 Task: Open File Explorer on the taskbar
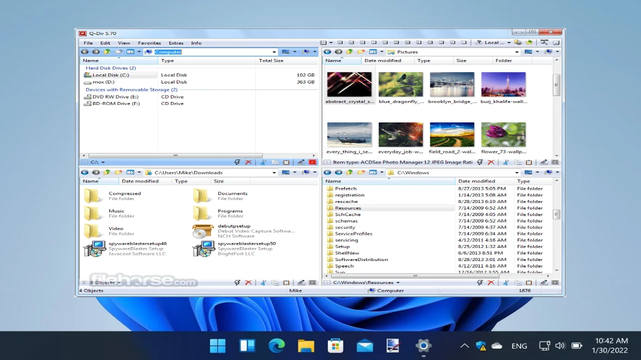306,345
